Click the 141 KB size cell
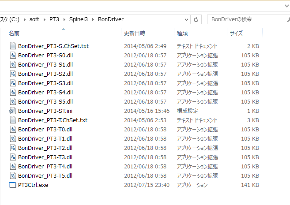 (250, 185)
